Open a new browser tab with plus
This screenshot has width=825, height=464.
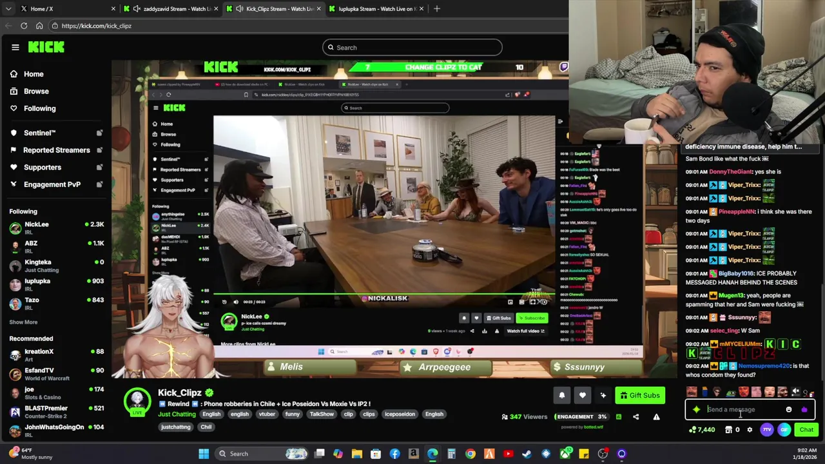pos(437,8)
